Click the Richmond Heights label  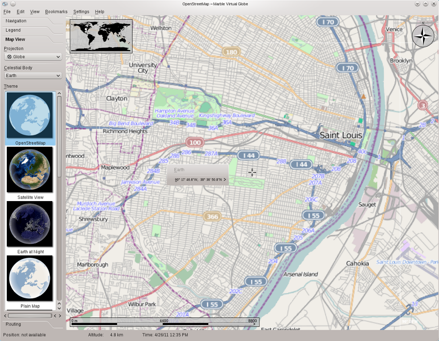[125, 131]
